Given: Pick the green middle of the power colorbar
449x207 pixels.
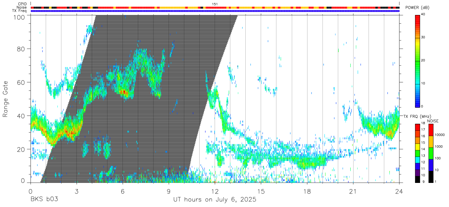Looking at the screenshot, I should click(417, 61).
